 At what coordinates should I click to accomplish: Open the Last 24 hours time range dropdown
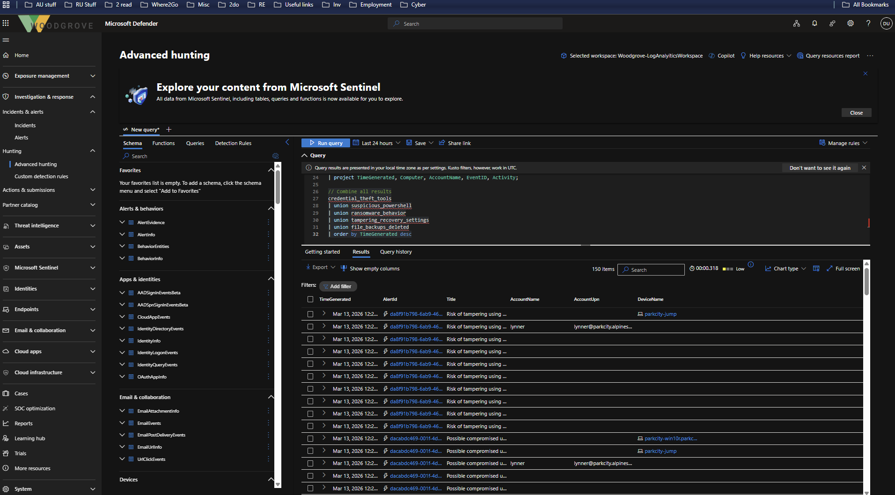pyautogui.click(x=377, y=143)
